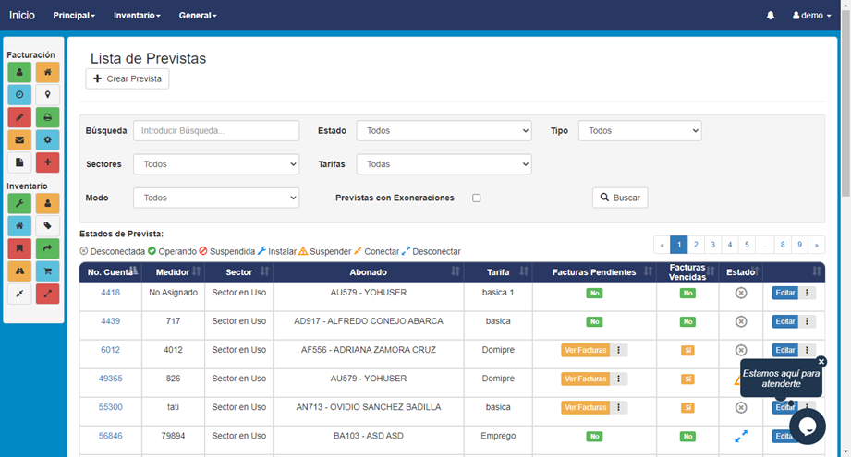Click the green wrench icon under Inventario

(x=19, y=203)
